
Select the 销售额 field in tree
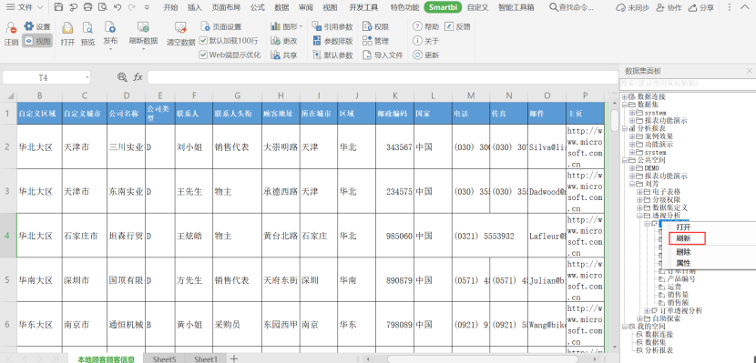678,303
